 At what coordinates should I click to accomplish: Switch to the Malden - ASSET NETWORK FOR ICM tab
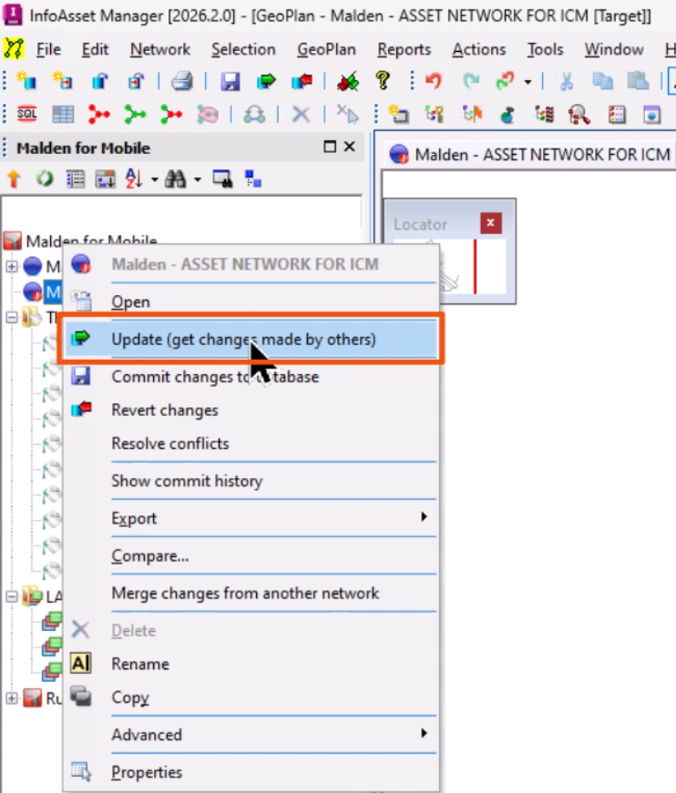point(532,154)
